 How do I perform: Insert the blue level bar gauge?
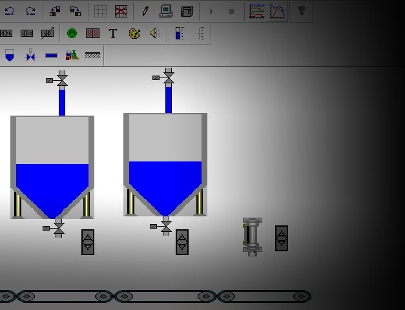click(179, 34)
